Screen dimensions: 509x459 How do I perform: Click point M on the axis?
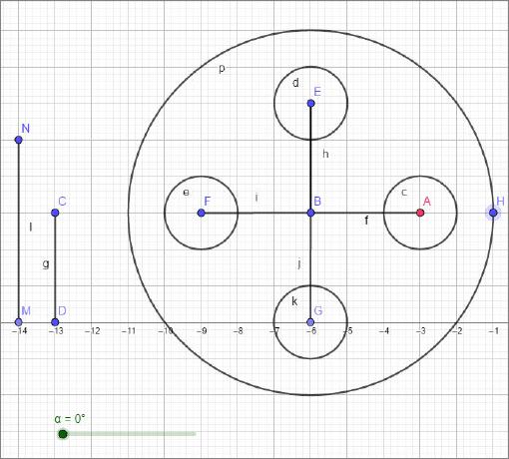coord(19,322)
